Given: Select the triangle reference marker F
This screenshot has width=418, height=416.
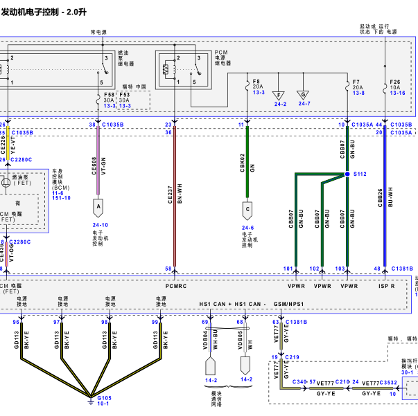Looking at the screenshot, I should [278, 96].
